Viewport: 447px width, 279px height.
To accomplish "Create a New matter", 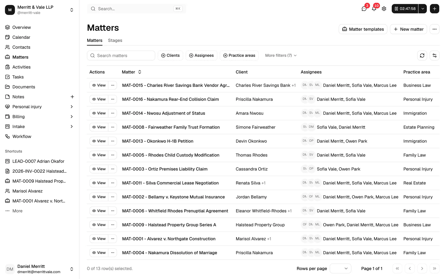I will pyautogui.click(x=408, y=29).
